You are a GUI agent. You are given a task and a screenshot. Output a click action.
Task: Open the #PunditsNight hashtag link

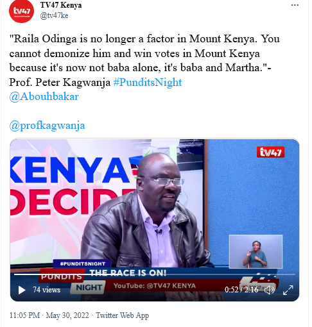148,82
